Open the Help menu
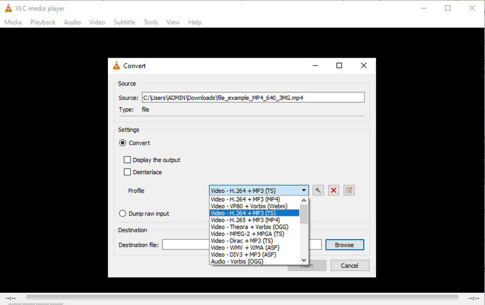The image size is (485, 305). tap(195, 22)
